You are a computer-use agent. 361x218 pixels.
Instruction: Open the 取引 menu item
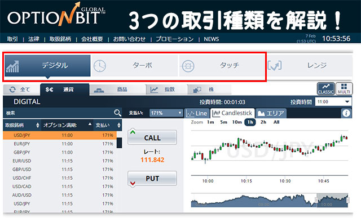pyautogui.click(x=12, y=39)
